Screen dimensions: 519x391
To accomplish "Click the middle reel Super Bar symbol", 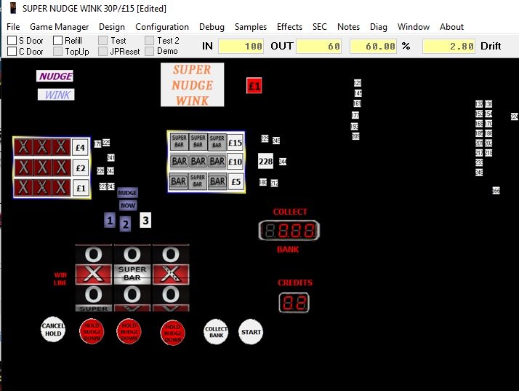I will 132,274.
